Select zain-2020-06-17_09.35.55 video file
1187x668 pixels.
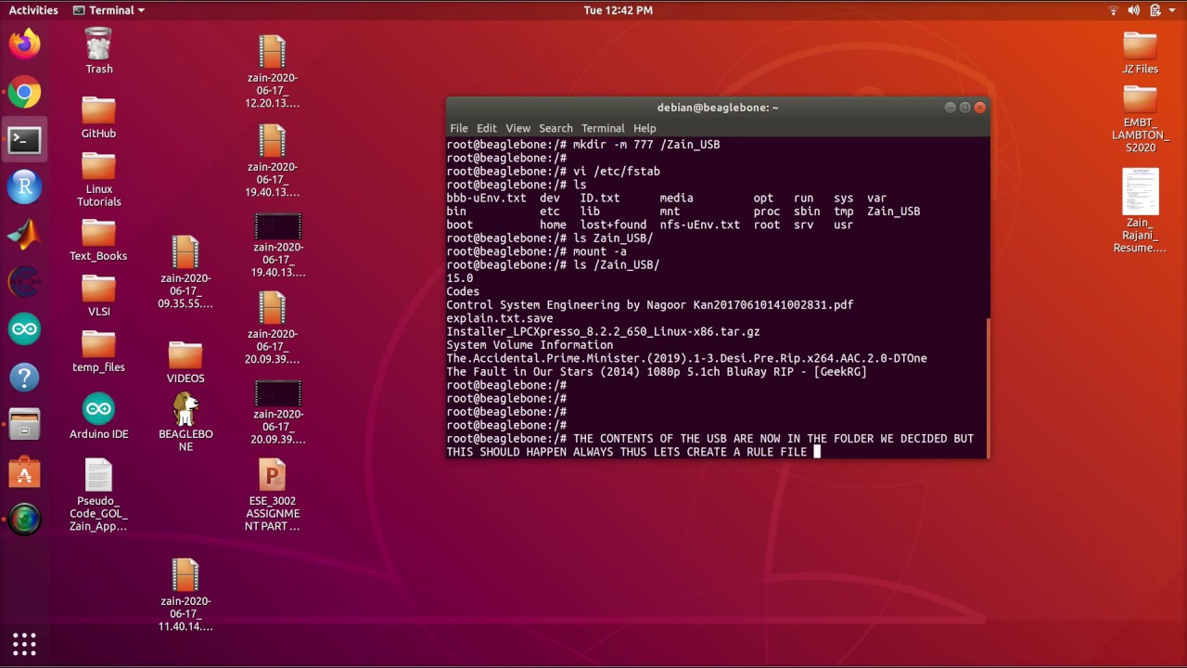[x=185, y=273]
